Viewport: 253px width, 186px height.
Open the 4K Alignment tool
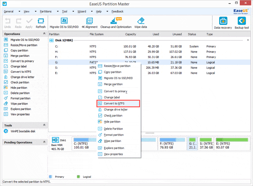tap(89, 23)
